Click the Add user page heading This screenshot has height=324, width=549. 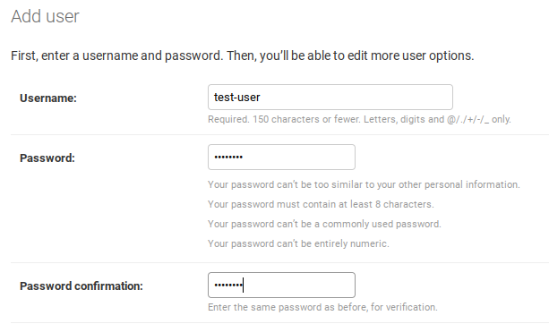coord(45,16)
